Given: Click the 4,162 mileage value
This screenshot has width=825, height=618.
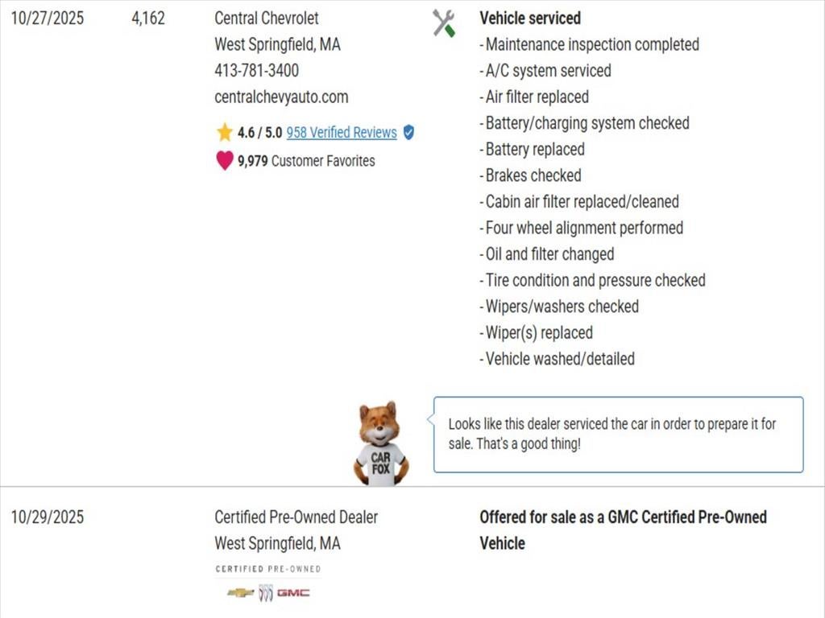Looking at the screenshot, I should pos(148,19).
